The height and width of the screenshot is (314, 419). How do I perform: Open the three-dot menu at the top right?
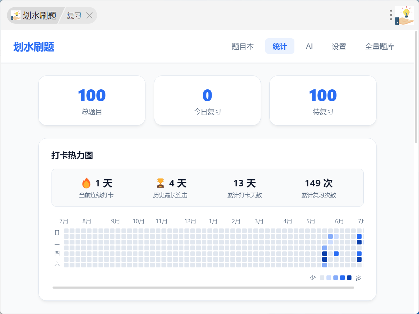point(391,15)
